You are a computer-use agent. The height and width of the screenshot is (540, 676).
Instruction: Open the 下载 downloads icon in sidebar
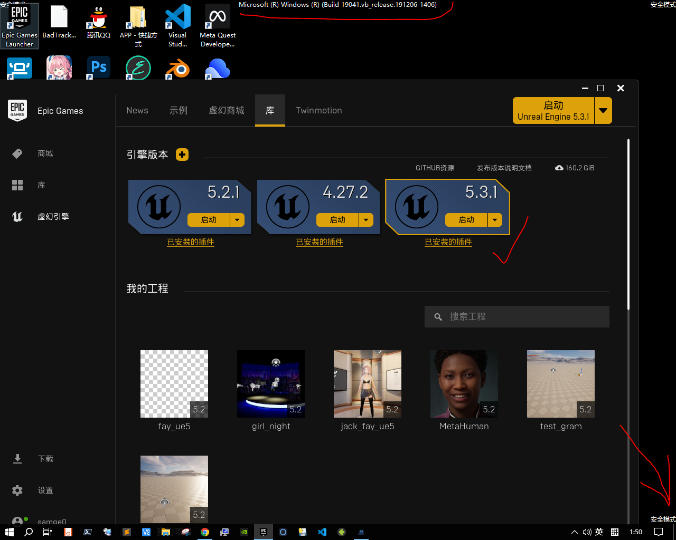tap(17, 459)
